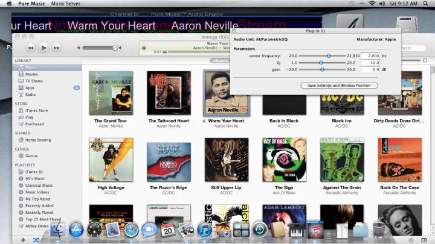
Task: Adjust the center frequency slider
Action: click(x=322, y=56)
